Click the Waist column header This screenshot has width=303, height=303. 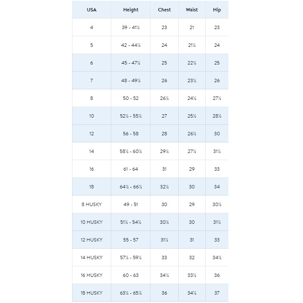192,10
